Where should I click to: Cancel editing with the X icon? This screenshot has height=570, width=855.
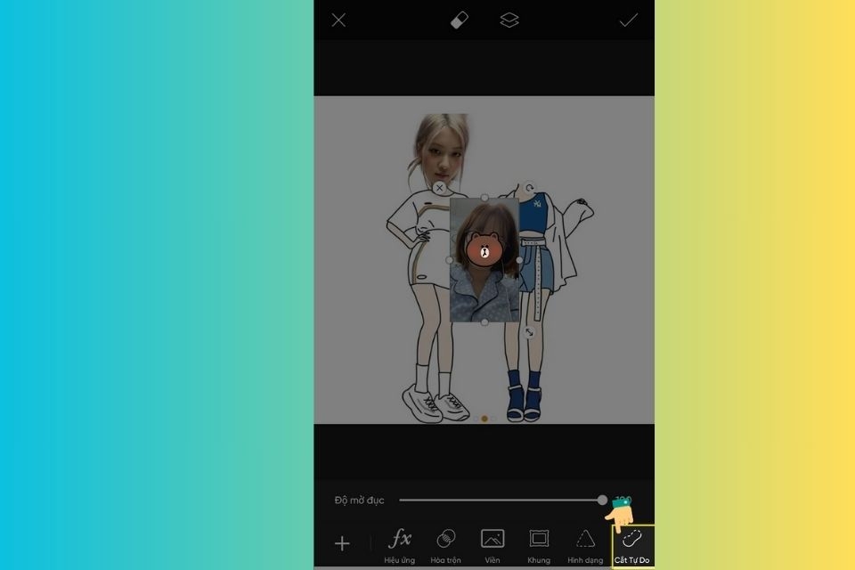(x=338, y=20)
